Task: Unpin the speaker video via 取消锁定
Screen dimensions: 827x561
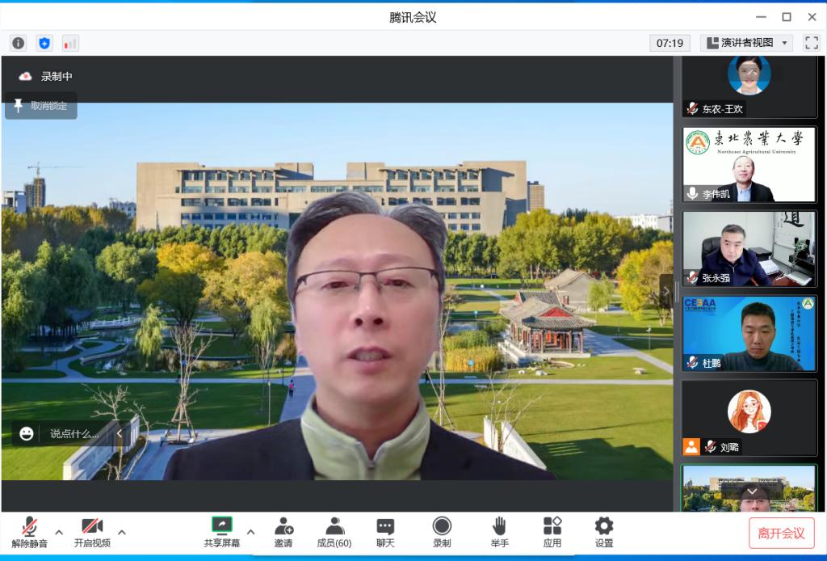Action: pos(40,106)
